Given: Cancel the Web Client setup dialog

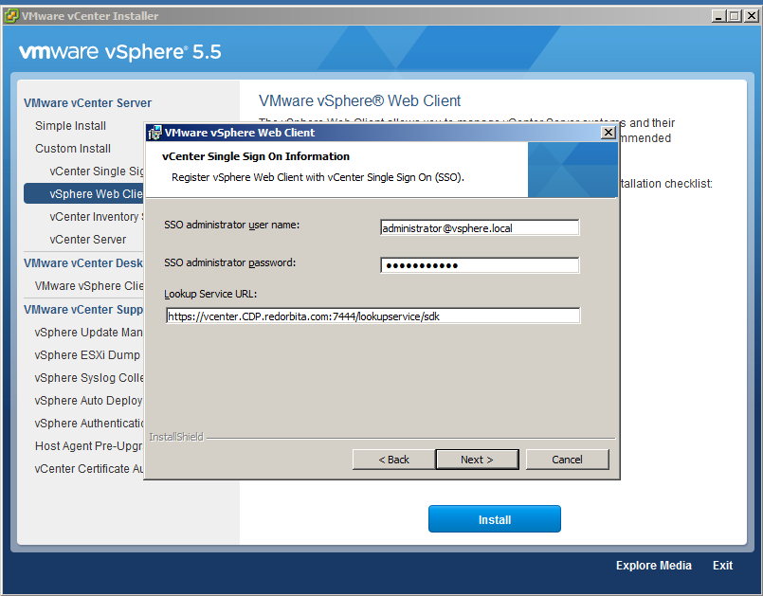Looking at the screenshot, I should pos(567,460).
